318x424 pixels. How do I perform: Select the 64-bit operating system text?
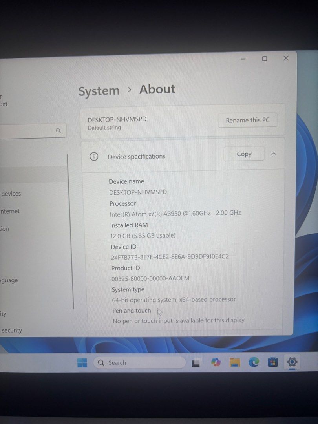coord(174,300)
